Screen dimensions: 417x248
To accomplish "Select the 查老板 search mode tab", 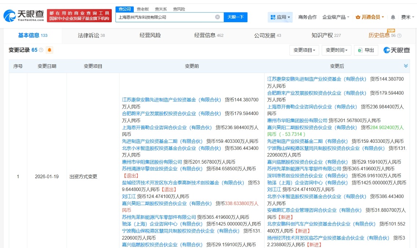I will (x=143, y=9).
